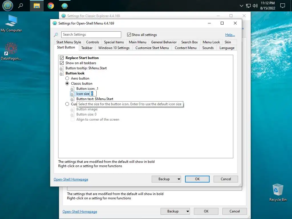Switch to the Sounds tab

pyautogui.click(x=208, y=48)
